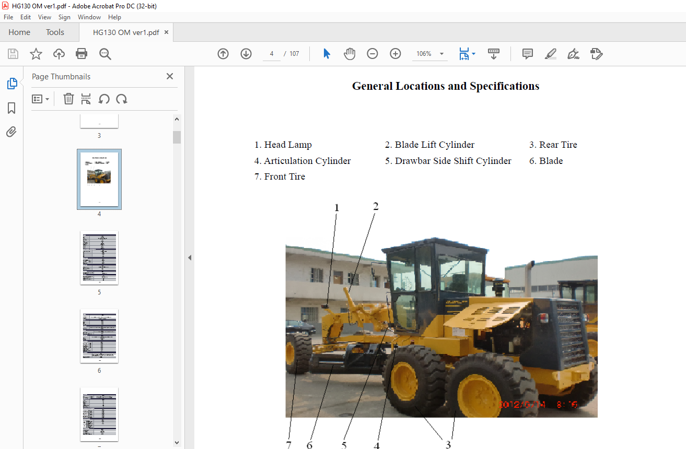Click '5. Drawbar Side Shift Cylinder' text
The image size is (686, 449).
click(x=448, y=161)
